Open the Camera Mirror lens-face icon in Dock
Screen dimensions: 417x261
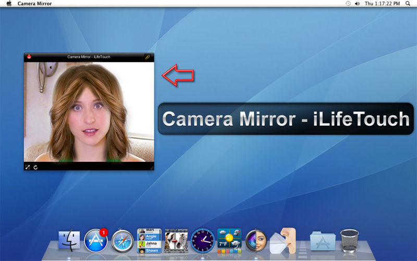(x=256, y=241)
